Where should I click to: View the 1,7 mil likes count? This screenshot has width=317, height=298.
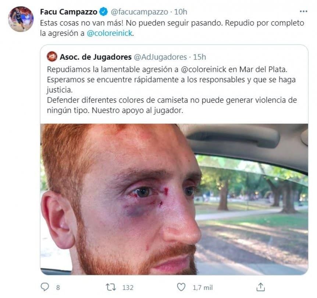pyautogui.click(x=203, y=287)
